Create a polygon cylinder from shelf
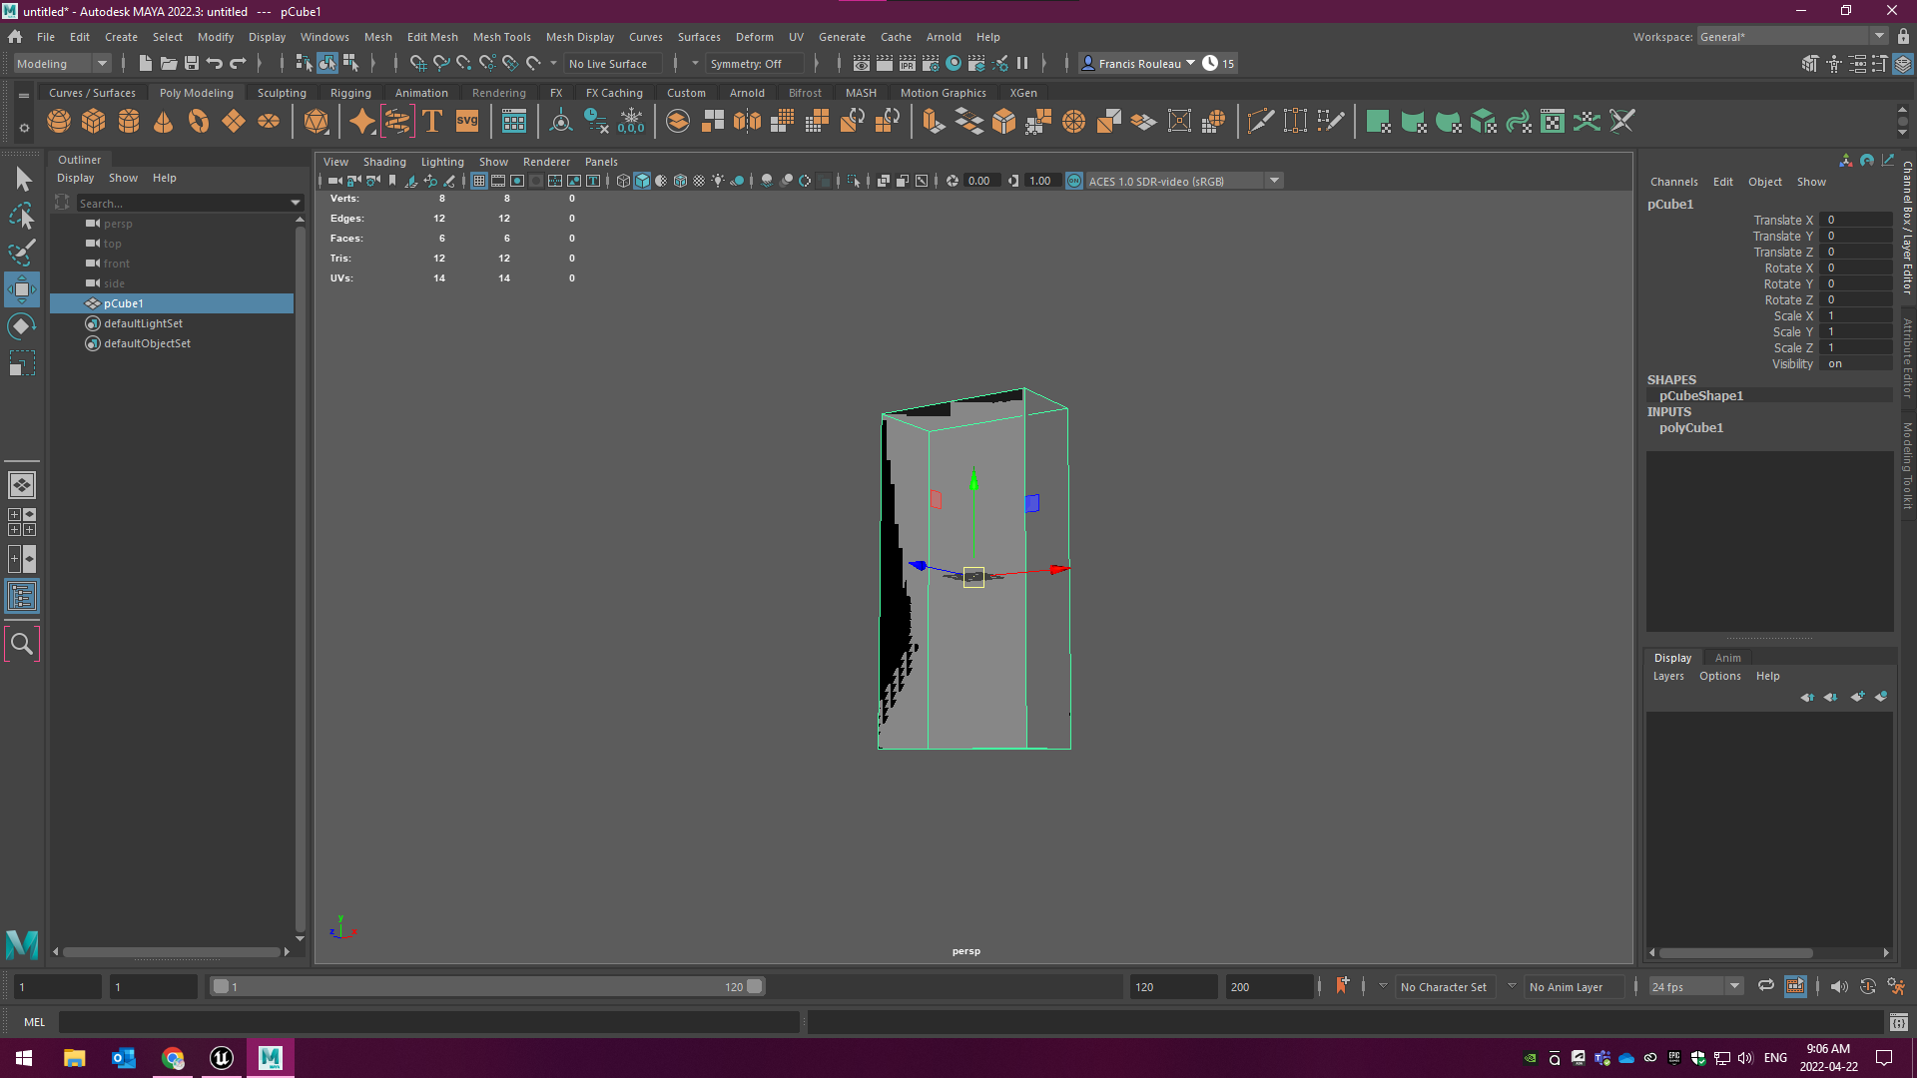Image resolution: width=1917 pixels, height=1078 pixels. [129, 122]
